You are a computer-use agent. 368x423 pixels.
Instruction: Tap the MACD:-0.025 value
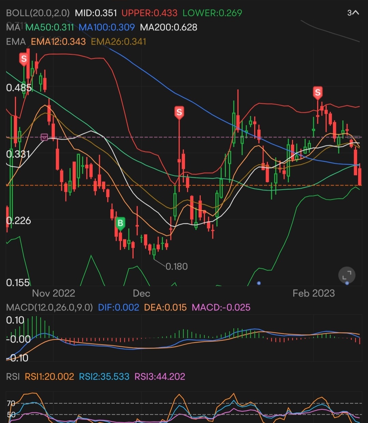pyautogui.click(x=221, y=307)
